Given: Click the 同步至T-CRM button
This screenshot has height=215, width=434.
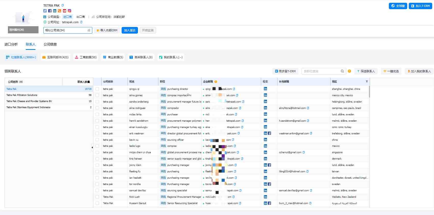Looking at the screenshot, I should 285,71.
